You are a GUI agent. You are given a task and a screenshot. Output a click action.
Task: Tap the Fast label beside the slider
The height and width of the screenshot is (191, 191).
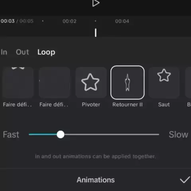point(11,134)
